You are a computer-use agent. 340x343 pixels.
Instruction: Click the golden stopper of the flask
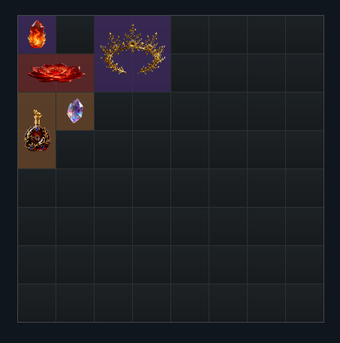[38, 117]
